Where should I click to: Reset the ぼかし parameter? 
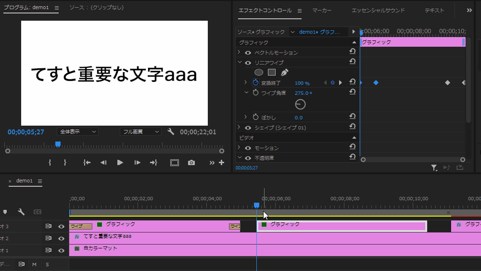click(x=352, y=116)
